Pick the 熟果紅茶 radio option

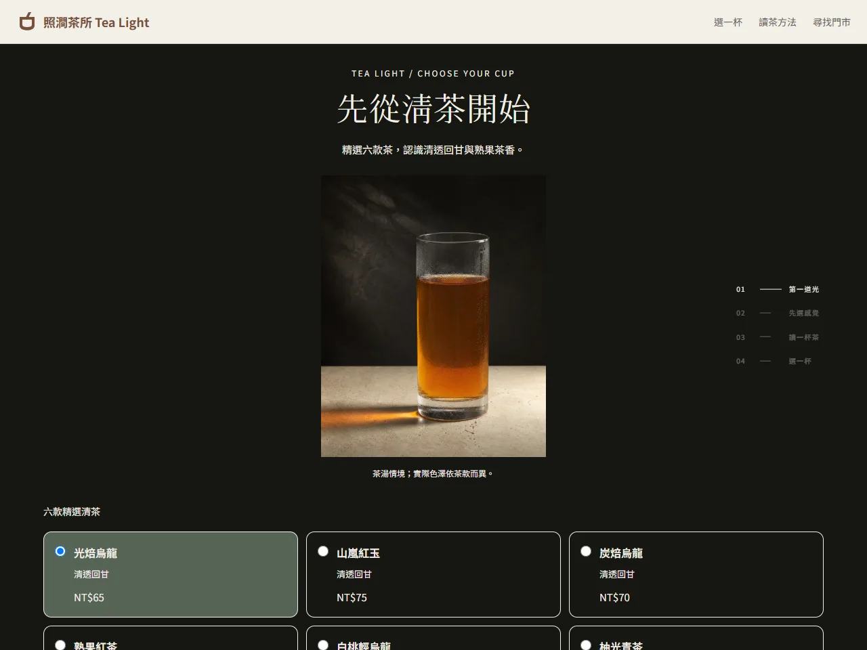pos(60,645)
